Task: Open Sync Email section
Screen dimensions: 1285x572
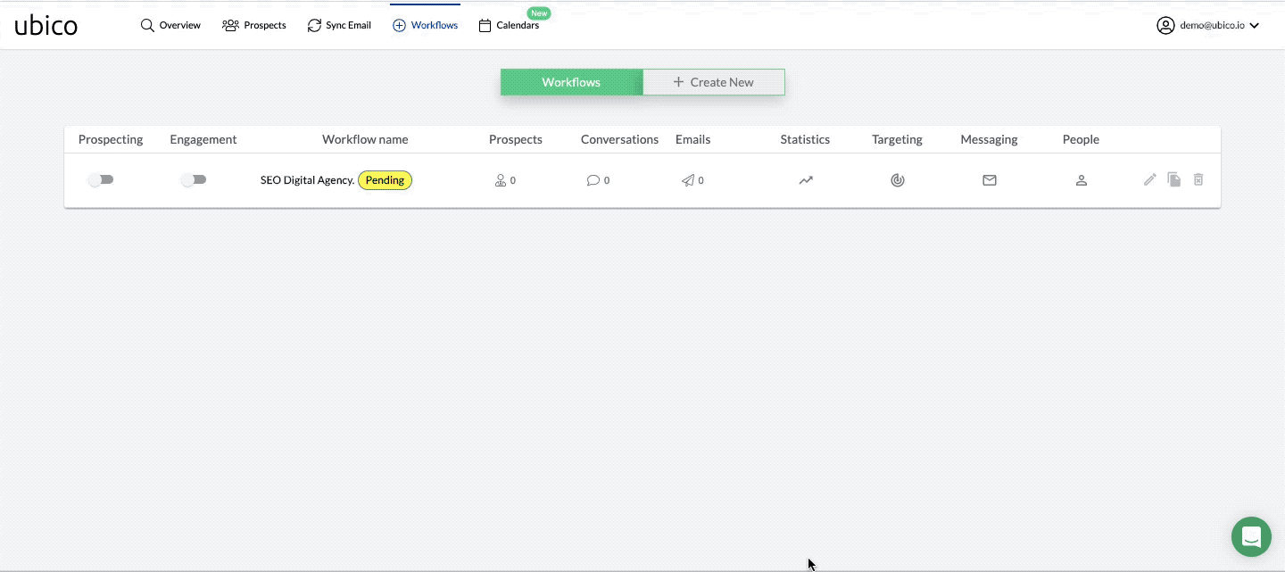Action: (339, 25)
